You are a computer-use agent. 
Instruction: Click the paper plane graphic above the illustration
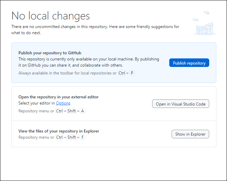206,12
